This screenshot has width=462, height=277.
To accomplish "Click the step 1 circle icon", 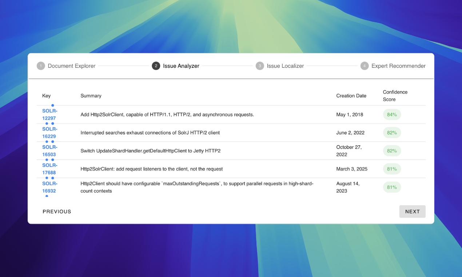I will tap(41, 66).
